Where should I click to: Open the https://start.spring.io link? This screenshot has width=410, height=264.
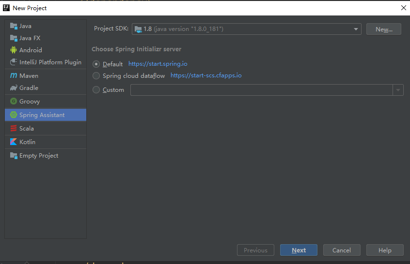158,64
